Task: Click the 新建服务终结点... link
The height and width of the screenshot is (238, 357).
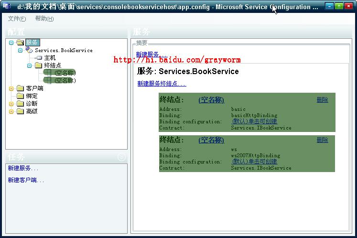Action: (x=162, y=84)
